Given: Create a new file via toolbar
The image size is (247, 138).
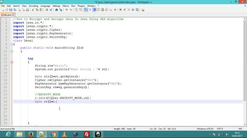Looking at the screenshot, I should [3, 10].
